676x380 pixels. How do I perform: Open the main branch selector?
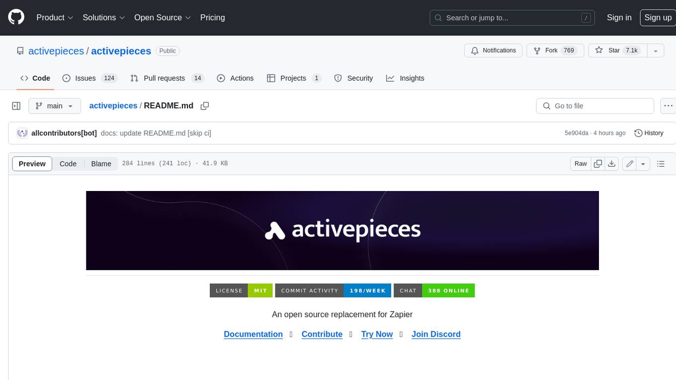55,106
